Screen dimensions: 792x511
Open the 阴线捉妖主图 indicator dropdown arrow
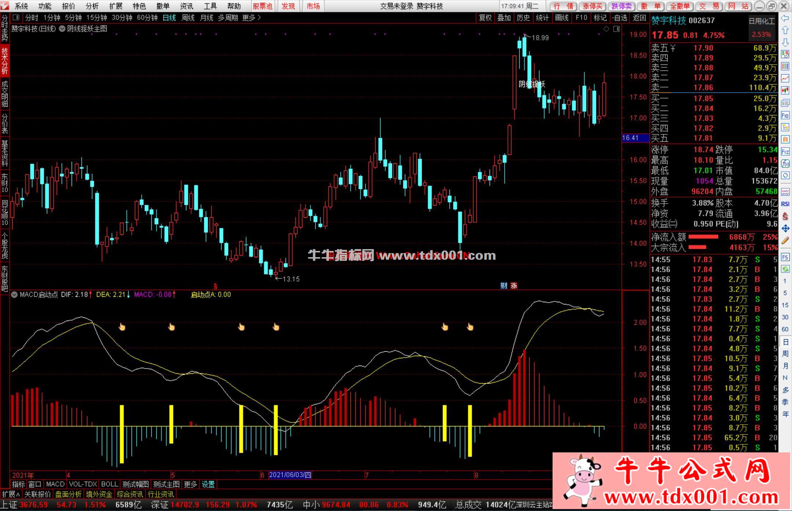(62, 29)
